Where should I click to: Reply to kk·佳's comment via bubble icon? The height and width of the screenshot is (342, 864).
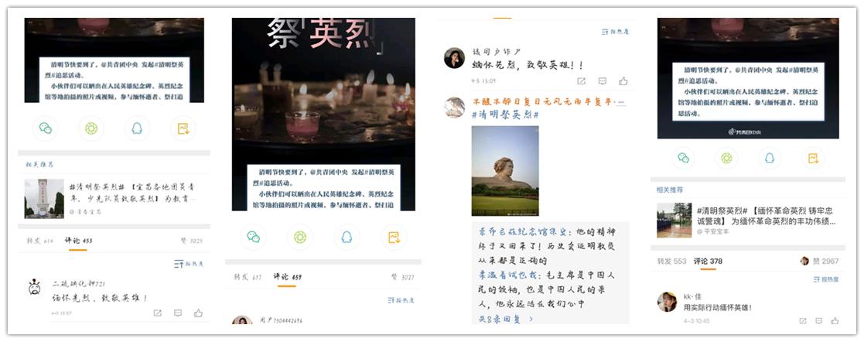point(819,321)
